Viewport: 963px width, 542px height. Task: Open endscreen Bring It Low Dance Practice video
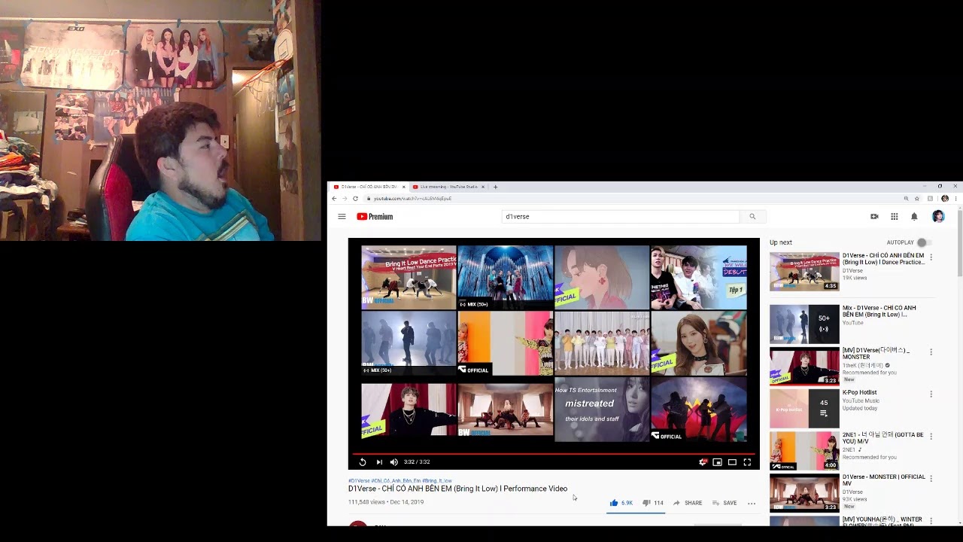point(409,276)
